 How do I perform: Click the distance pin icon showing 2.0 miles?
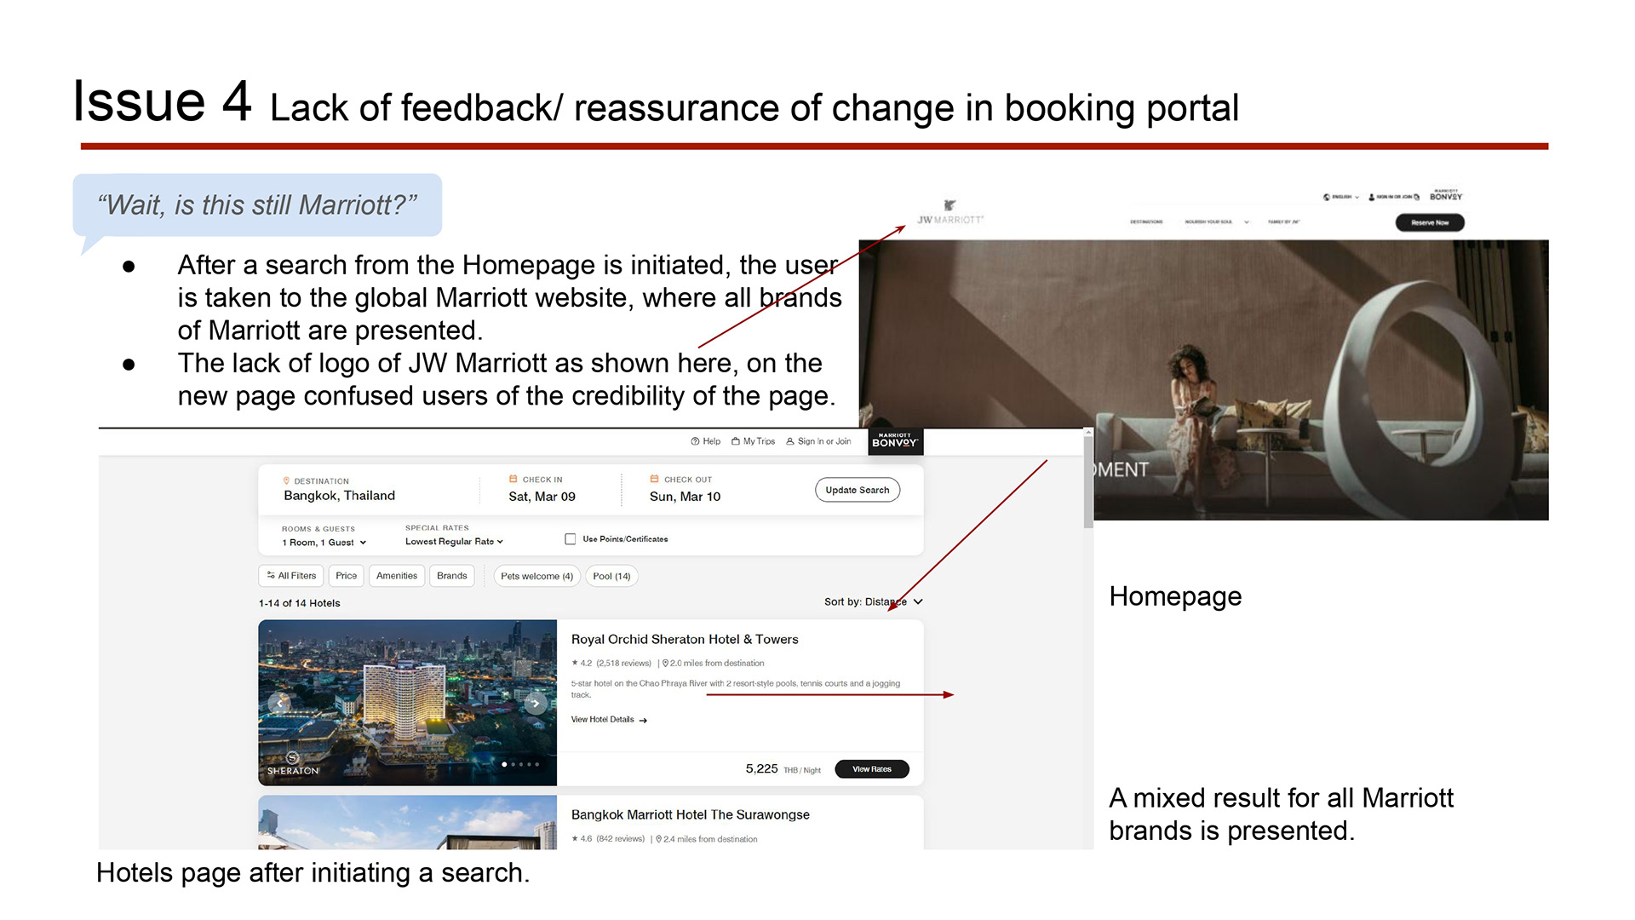click(665, 663)
